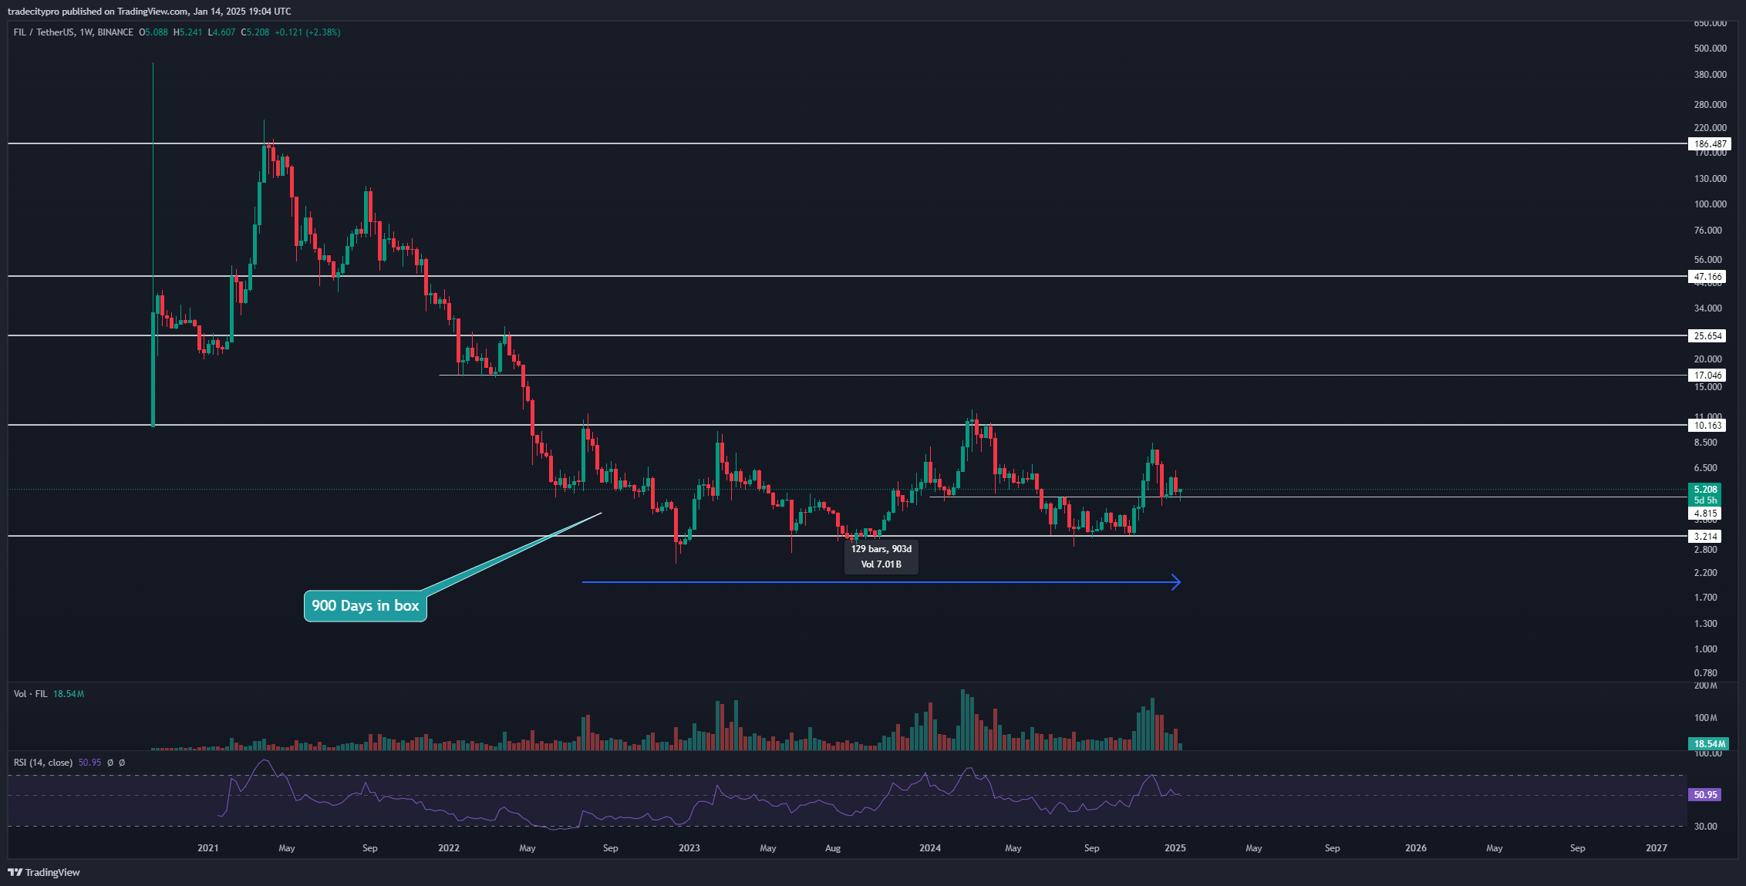
Task: Click the purple 50.95 RSI scale label
Action: [1705, 795]
